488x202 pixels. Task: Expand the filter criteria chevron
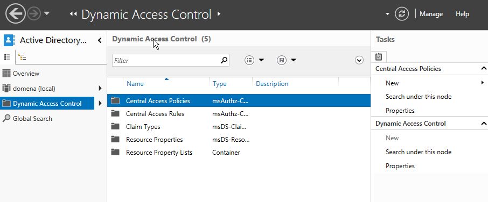click(359, 60)
